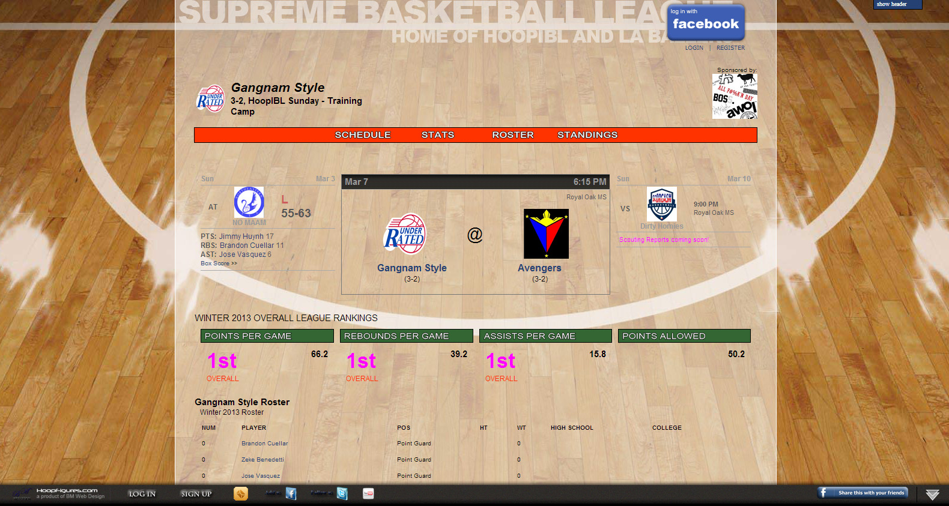Open the SCHEDULE tab
This screenshot has width=949, height=506.
pyautogui.click(x=362, y=135)
